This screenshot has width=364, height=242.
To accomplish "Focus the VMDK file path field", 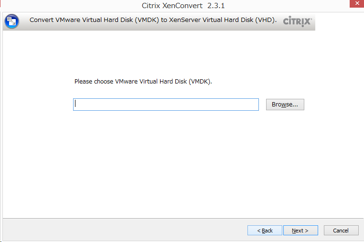I will [x=166, y=105].
